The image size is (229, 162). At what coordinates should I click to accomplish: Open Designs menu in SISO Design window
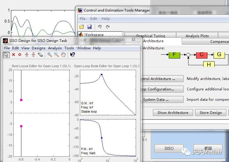[39, 48]
